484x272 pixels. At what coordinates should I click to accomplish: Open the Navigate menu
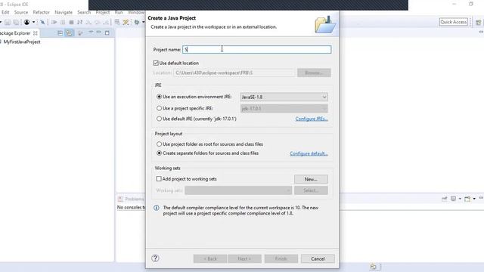(x=64, y=12)
